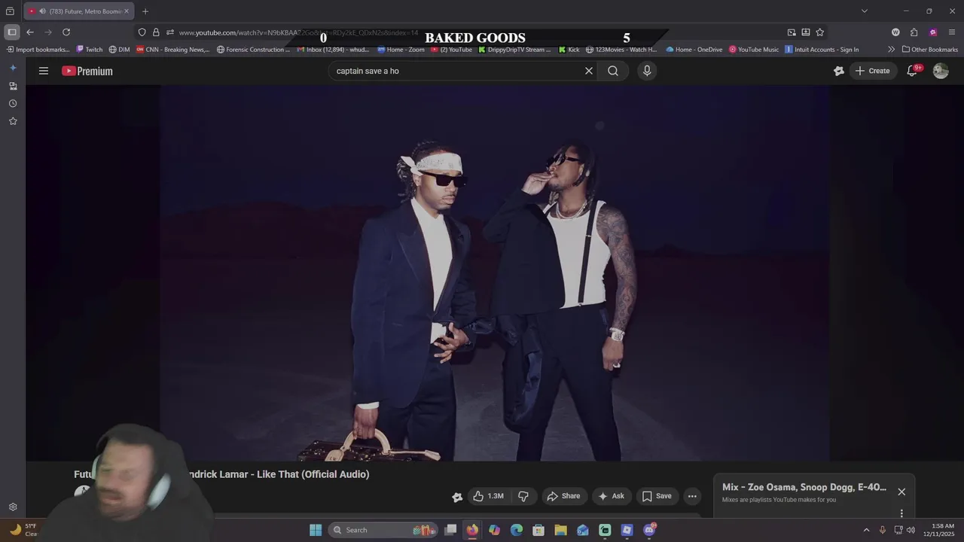Screen dimensions: 964x542
Task: Open the DrippyDripTV Stream bookmark
Action: (515, 50)
